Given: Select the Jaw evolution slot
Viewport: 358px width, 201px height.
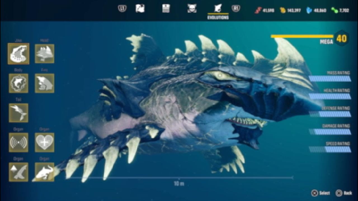Looking at the screenshot, I should (x=18, y=53).
